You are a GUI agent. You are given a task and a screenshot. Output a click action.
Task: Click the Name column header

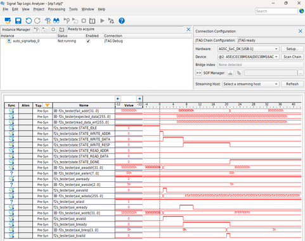coord(84,105)
